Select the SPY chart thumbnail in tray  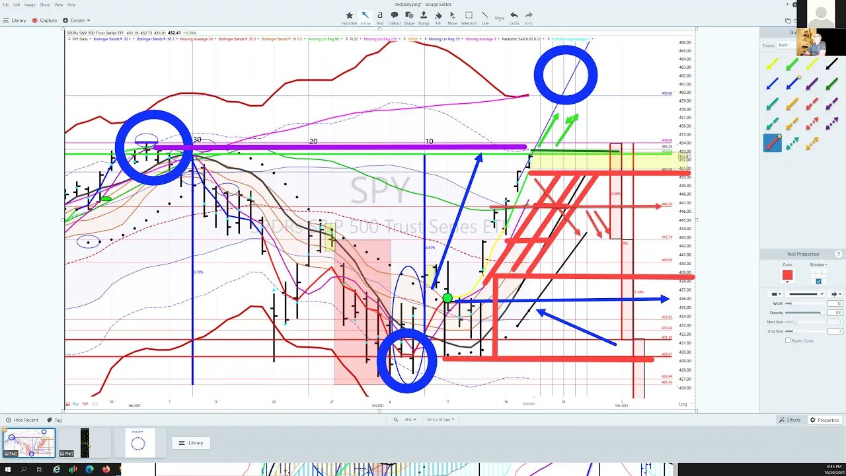[29, 442]
